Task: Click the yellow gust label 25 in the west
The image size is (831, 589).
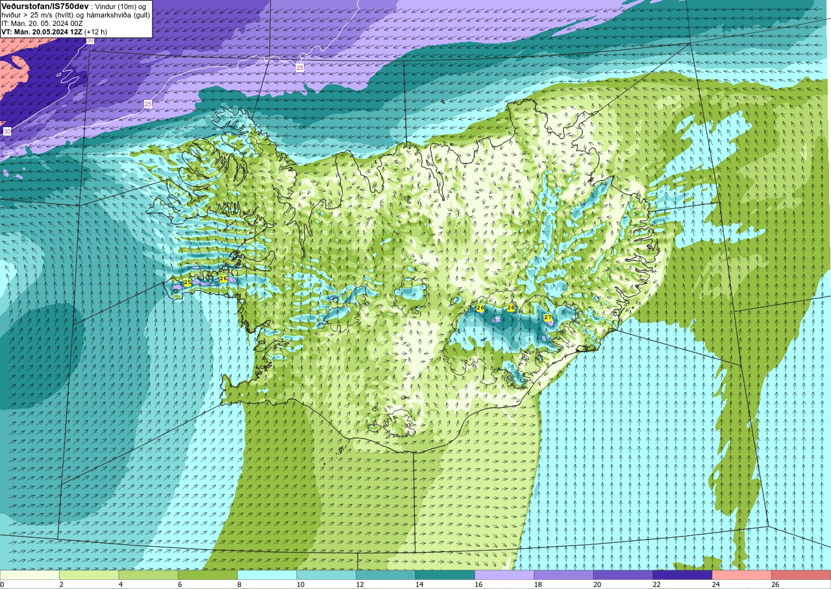Action: pos(188,283)
